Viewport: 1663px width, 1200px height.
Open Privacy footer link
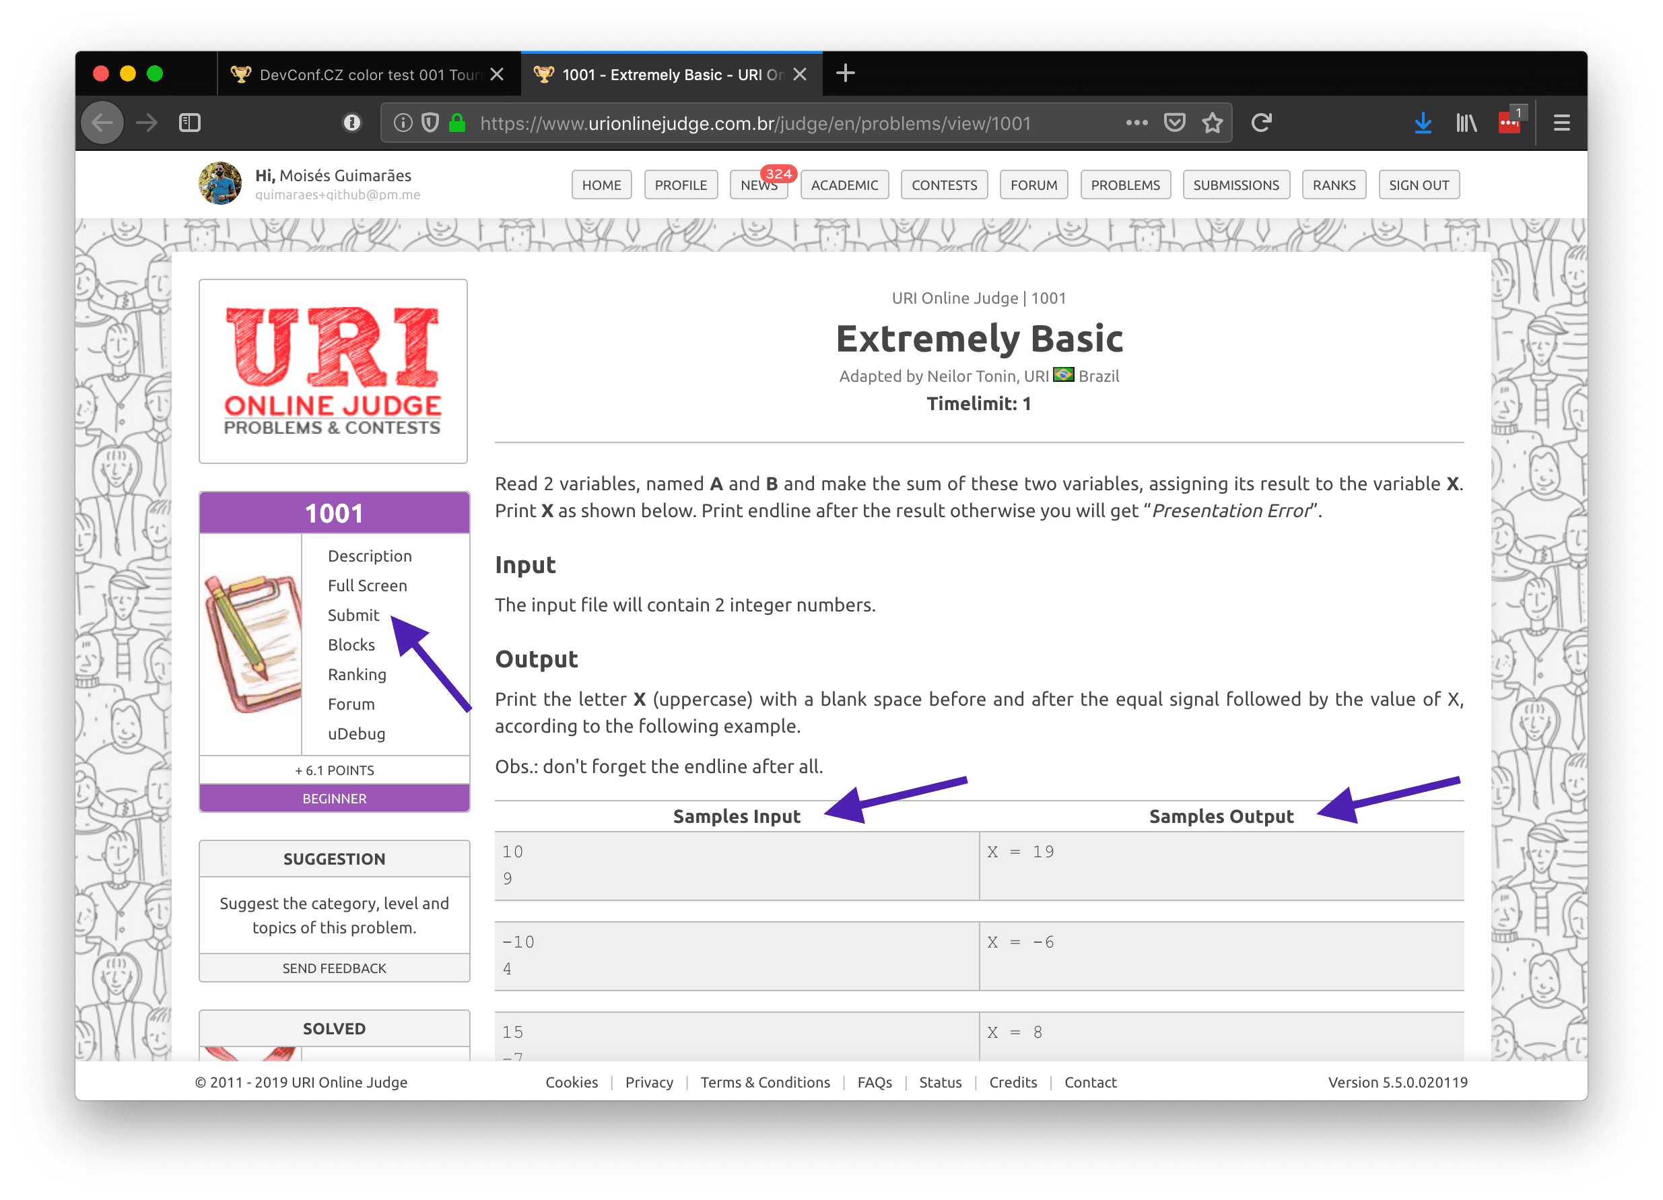pyautogui.click(x=649, y=1083)
